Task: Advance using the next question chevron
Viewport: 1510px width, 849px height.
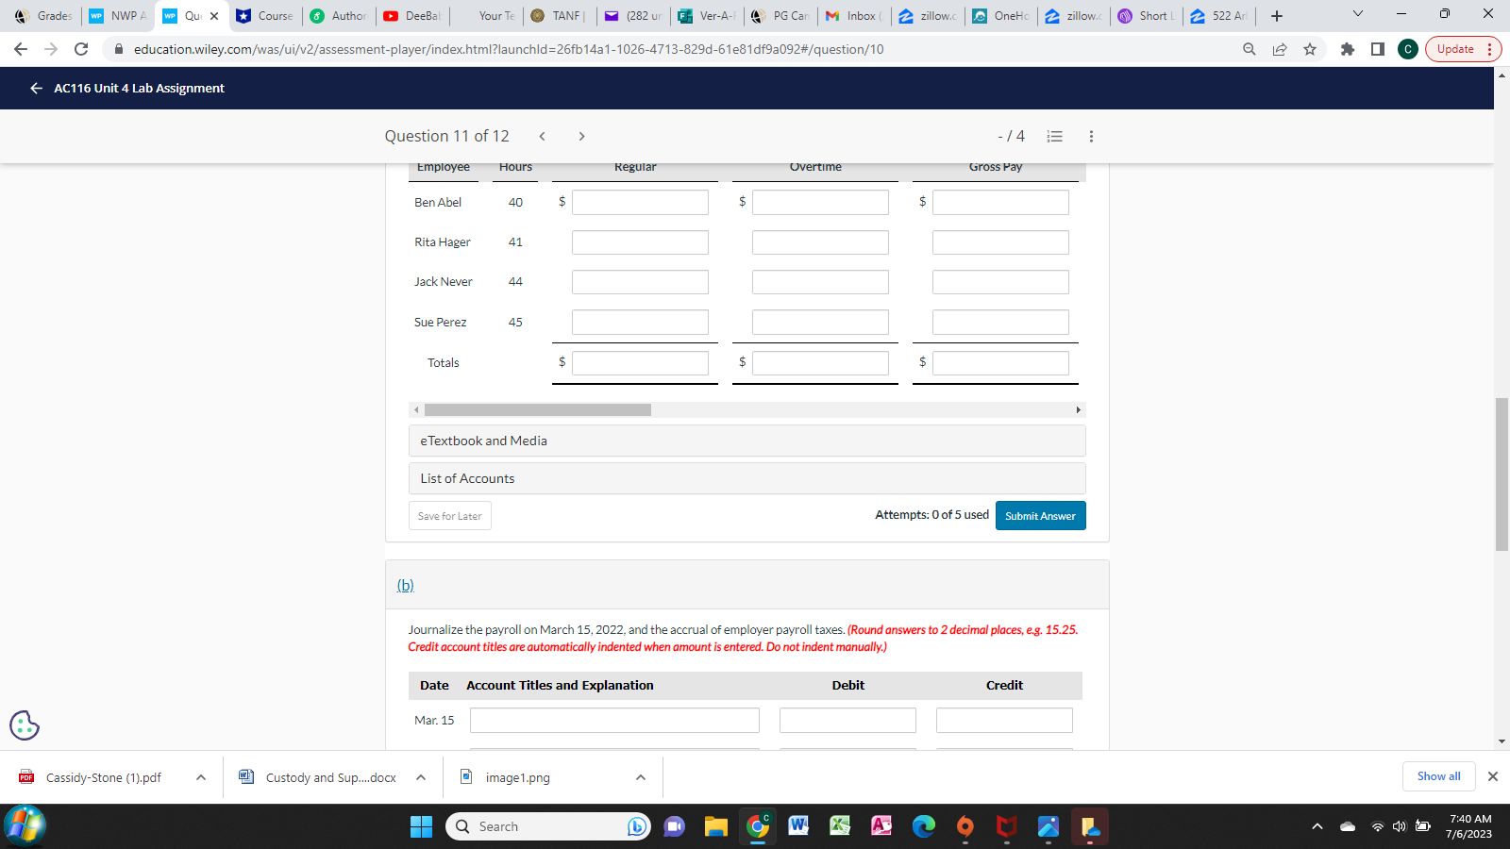Action: [x=581, y=136]
